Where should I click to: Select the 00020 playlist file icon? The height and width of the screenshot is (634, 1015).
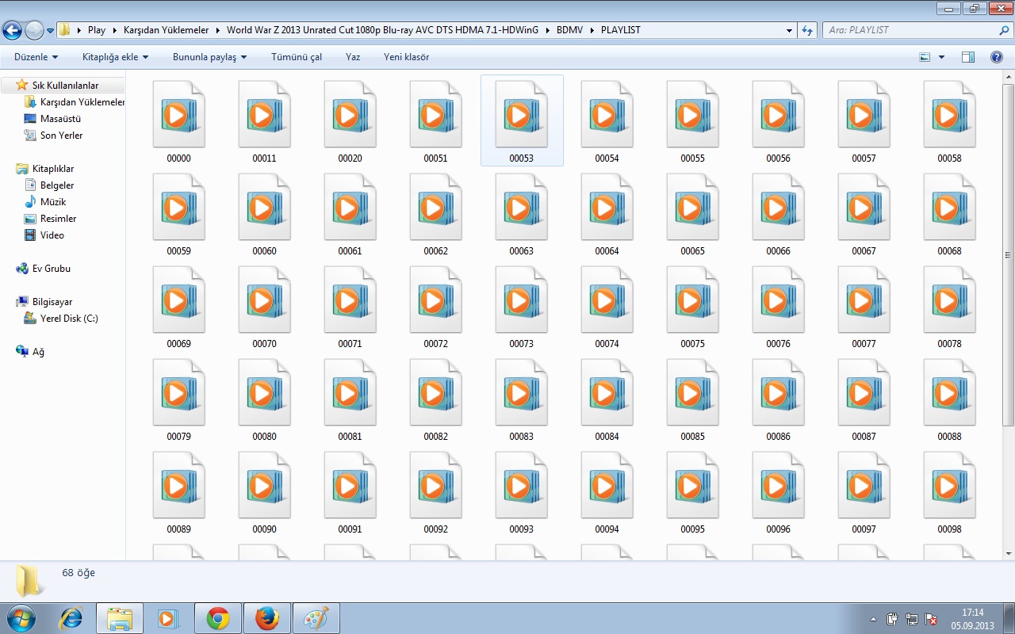point(350,115)
